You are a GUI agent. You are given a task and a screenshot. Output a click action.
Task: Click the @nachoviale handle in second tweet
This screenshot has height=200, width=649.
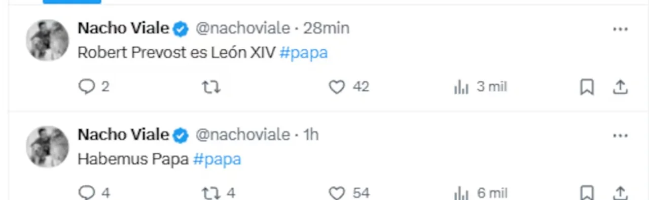242,135
